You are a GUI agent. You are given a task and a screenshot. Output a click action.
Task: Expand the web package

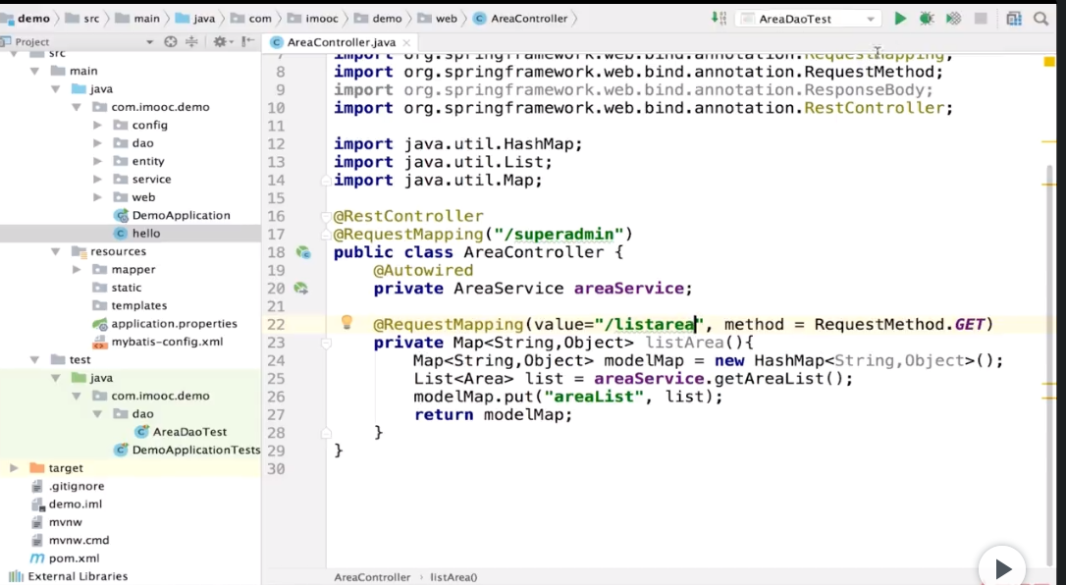point(97,197)
